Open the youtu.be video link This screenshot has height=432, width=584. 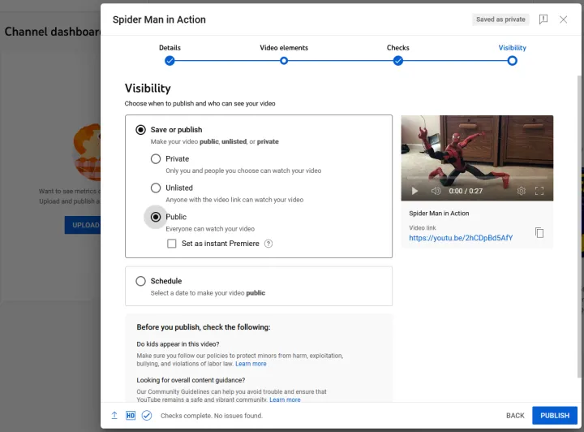(x=461, y=238)
